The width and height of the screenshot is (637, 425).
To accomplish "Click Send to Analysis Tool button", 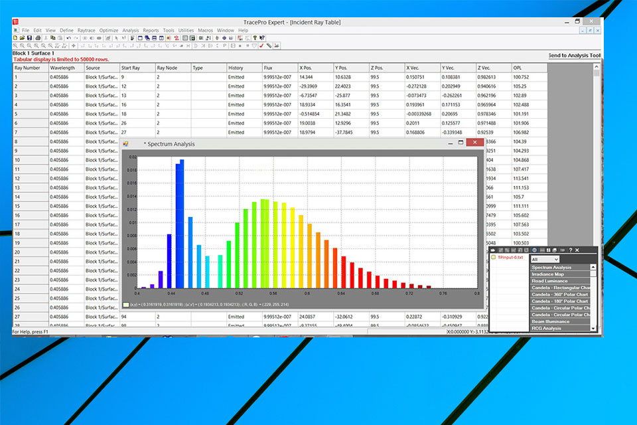I will pyautogui.click(x=575, y=56).
